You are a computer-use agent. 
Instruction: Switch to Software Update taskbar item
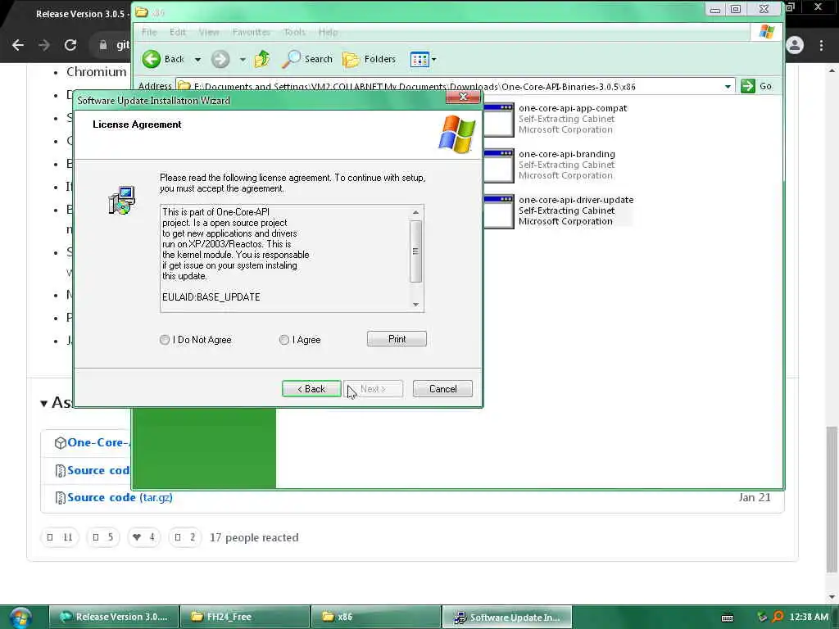pos(506,617)
